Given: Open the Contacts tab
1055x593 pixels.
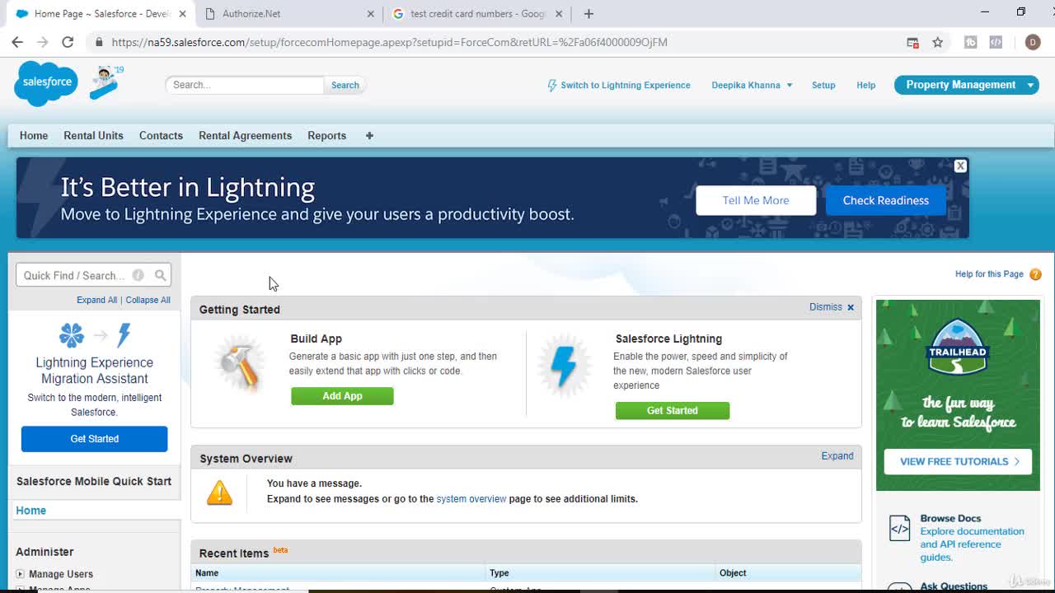Looking at the screenshot, I should pos(161,135).
